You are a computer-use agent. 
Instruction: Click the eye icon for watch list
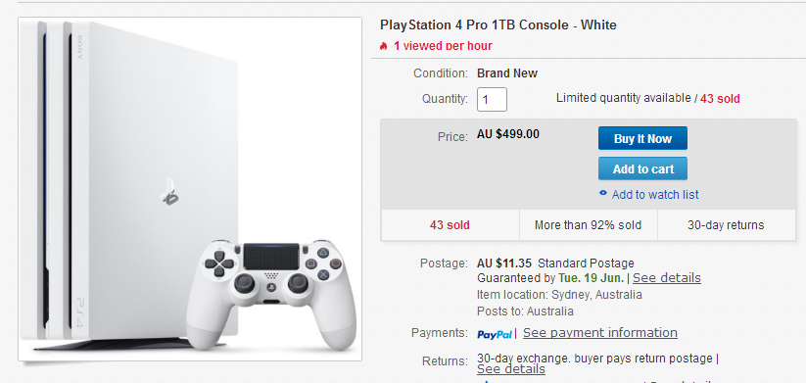pos(603,193)
